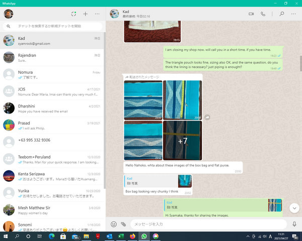Viewport: 302px width, 241px height.
Task: Open Excel from the taskbar
Action: click(121, 236)
